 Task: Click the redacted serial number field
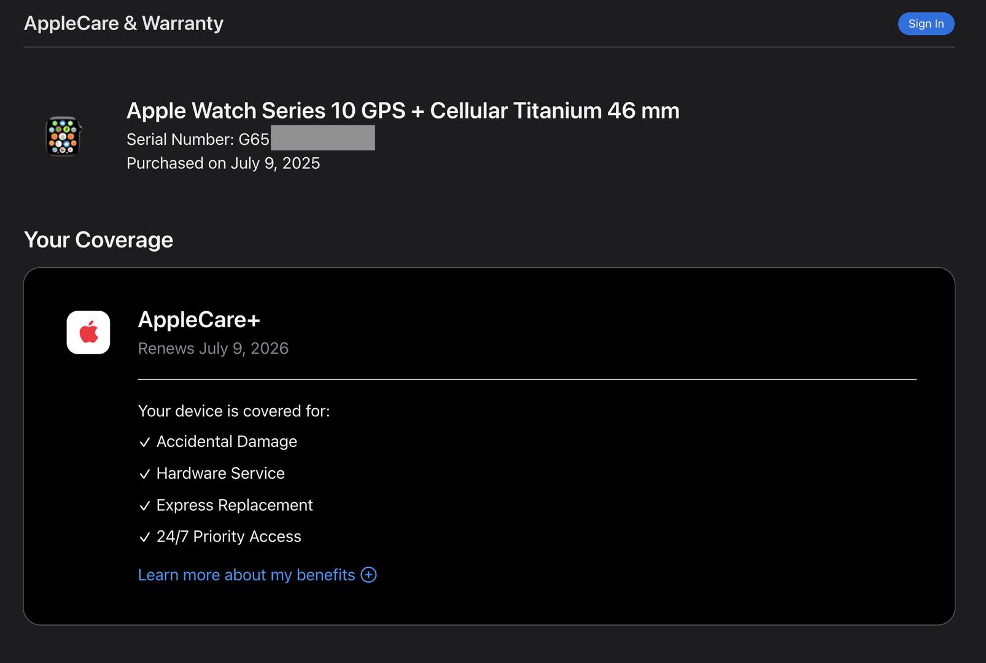click(323, 138)
